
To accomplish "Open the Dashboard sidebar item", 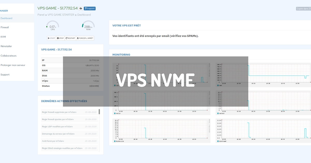I will (x=6, y=18).
